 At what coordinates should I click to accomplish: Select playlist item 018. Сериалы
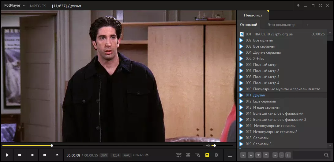[282, 138]
